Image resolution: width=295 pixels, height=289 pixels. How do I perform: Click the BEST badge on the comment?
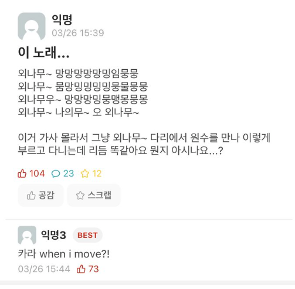pos(87,235)
